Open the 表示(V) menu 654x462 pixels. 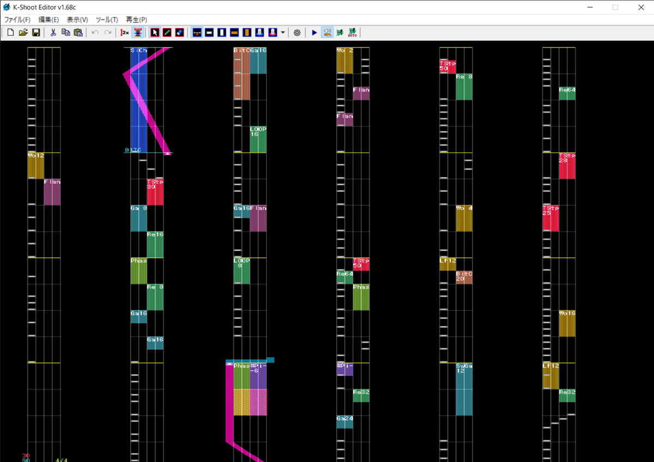tap(77, 20)
